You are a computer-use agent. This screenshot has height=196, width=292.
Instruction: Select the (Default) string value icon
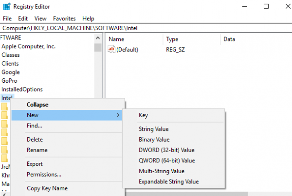[x=111, y=49]
